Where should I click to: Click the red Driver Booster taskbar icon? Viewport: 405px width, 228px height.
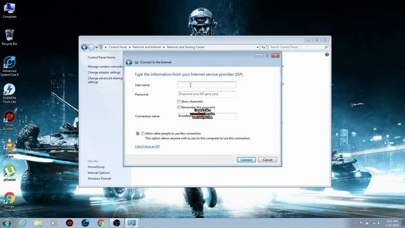pyautogui.click(x=70, y=223)
